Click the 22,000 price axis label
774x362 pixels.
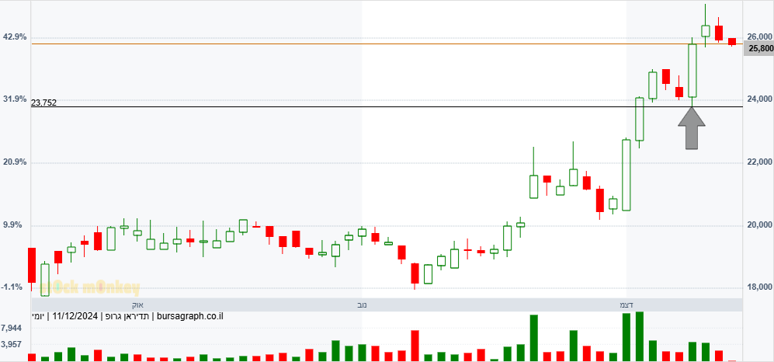click(x=758, y=162)
